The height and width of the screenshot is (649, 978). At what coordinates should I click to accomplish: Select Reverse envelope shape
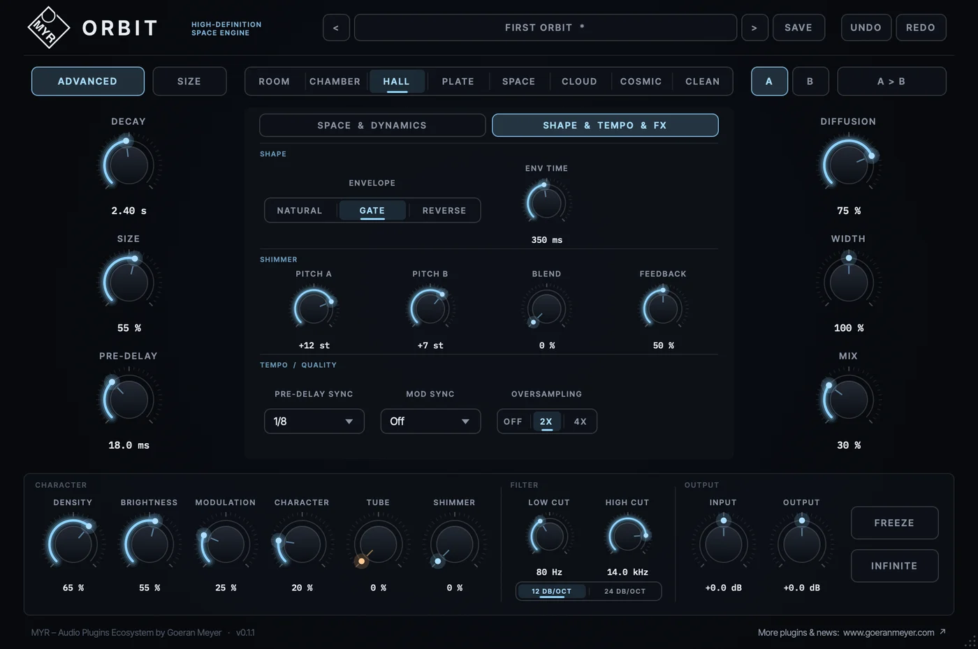(x=444, y=210)
